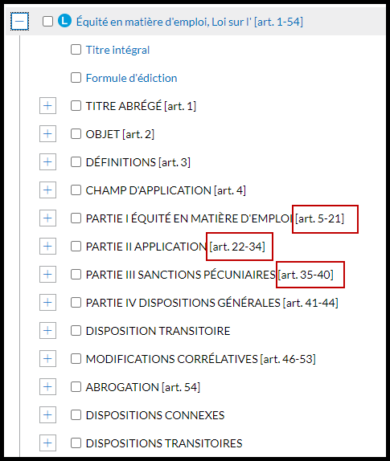Open the Formule d'édiction link
The image size is (390, 461).
click(132, 78)
